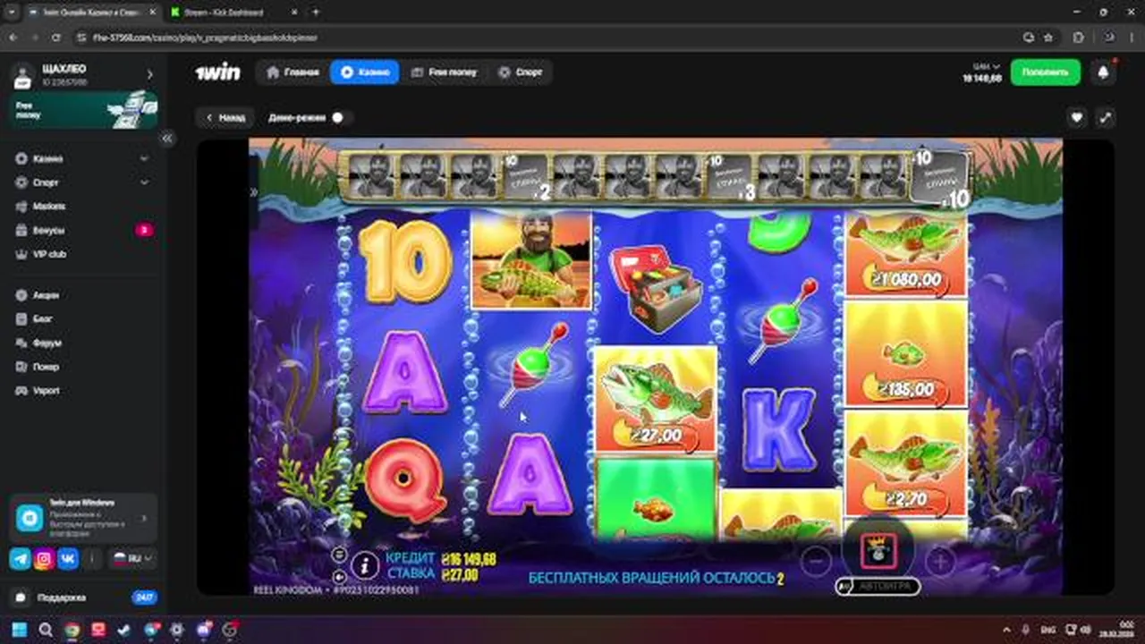Open the Поддержка support chat
This screenshot has height=644, width=1145.
pyautogui.click(x=83, y=597)
